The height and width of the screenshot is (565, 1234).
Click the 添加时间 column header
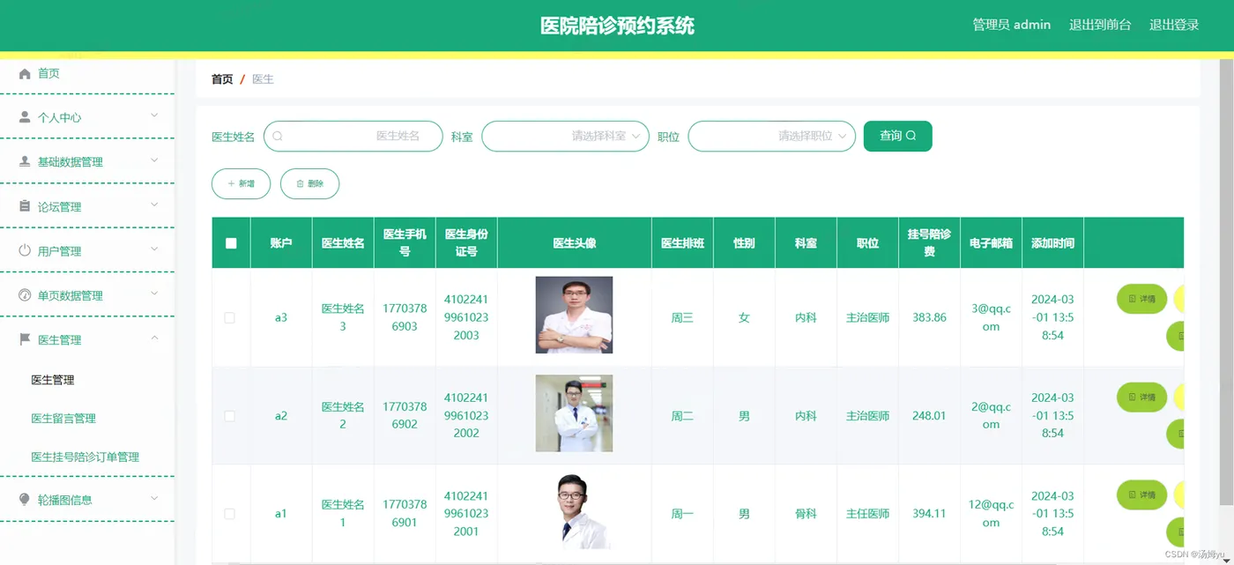click(x=1052, y=243)
